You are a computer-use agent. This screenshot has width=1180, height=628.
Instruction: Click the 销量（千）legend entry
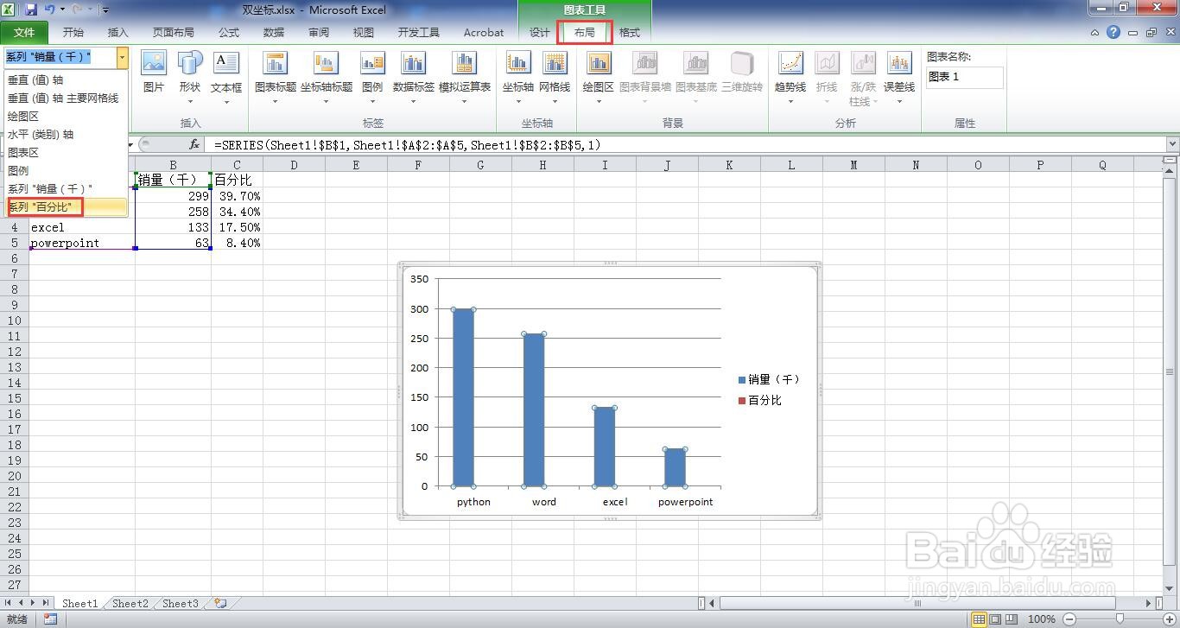pyautogui.click(x=769, y=379)
